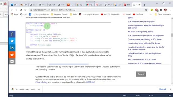Switch to the MSA tab
The image size is (173, 97).
(x=24, y=5)
